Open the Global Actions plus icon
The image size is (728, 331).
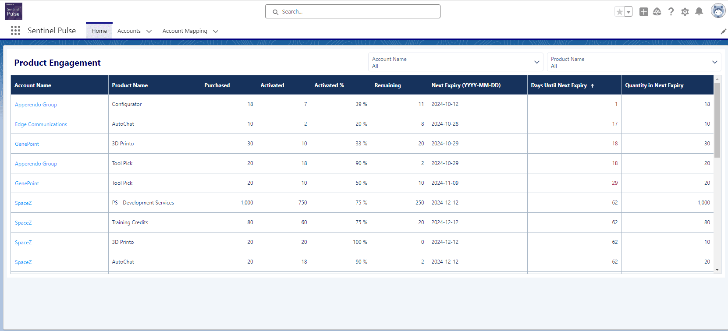point(643,12)
